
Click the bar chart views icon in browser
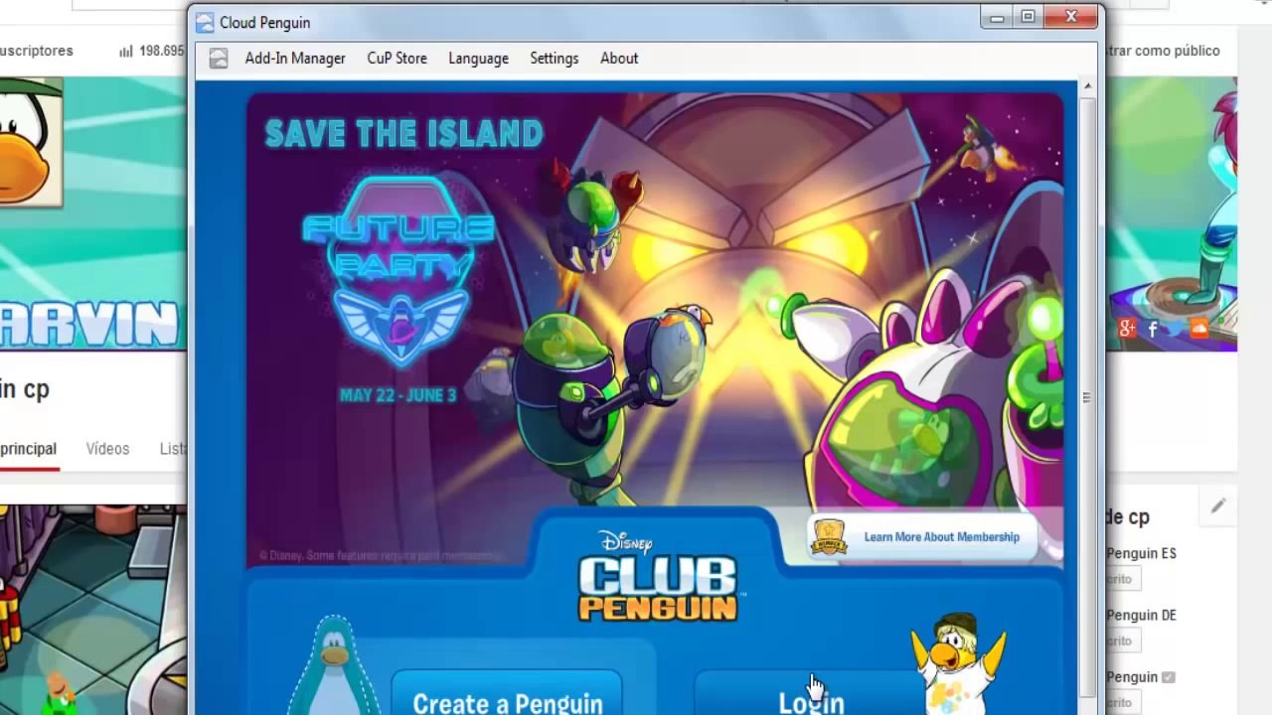coord(126,51)
